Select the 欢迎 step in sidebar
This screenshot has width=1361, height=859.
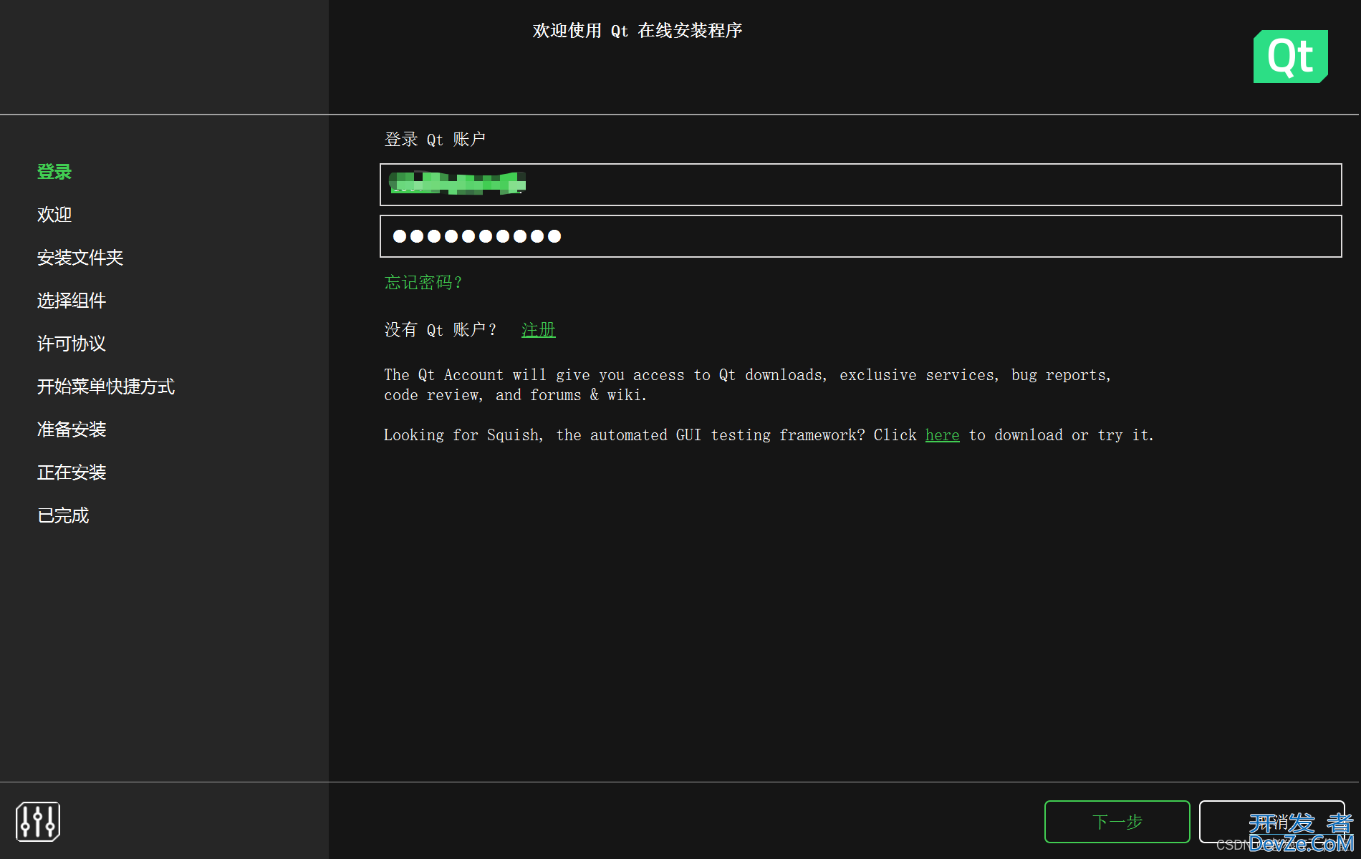pyautogui.click(x=54, y=215)
